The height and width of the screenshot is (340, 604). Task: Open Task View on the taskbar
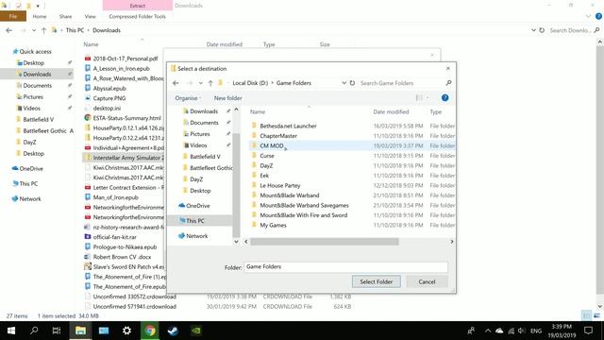coord(57,331)
